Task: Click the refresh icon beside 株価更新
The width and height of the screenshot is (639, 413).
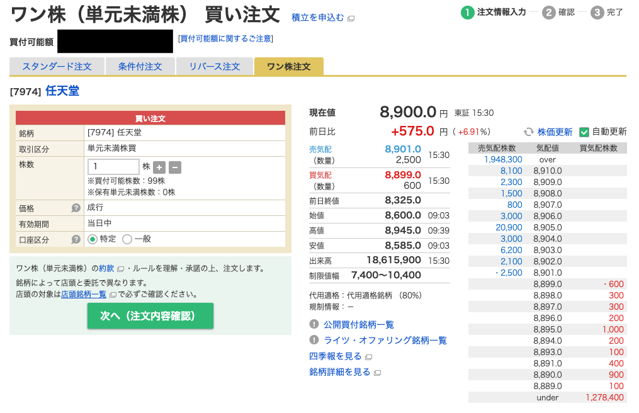Action: click(x=529, y=132)
